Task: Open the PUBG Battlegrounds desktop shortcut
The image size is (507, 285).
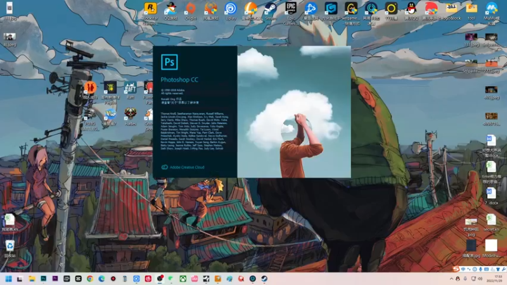Action: (90, 119)
